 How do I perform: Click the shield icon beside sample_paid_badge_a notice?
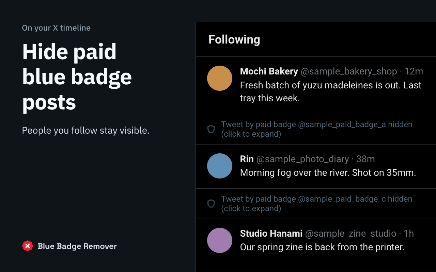pyautogui.click(x=211, y=129)
